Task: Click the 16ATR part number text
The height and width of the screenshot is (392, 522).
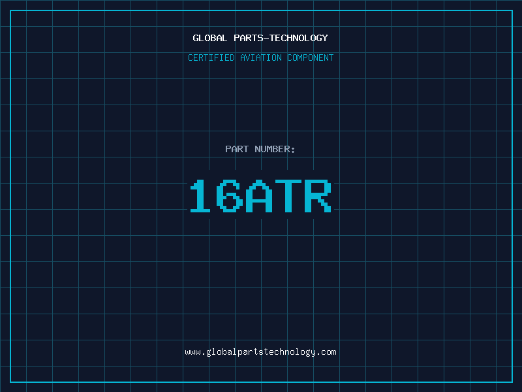Action: tap(260, 197)
